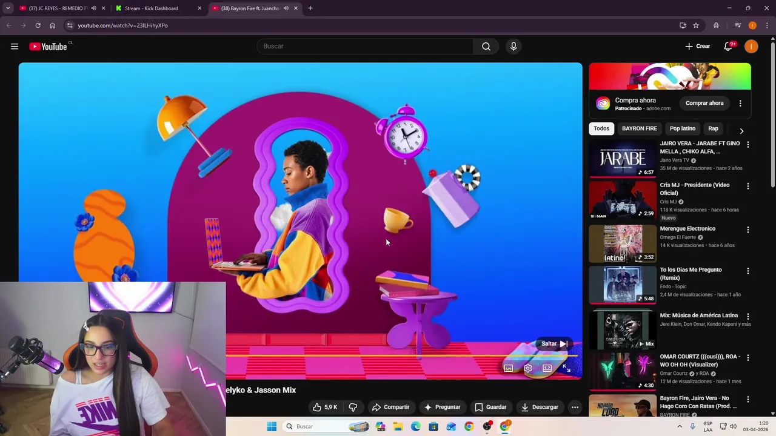
Task: Open YouTube notifications bell
Action: tap(728, 46)
